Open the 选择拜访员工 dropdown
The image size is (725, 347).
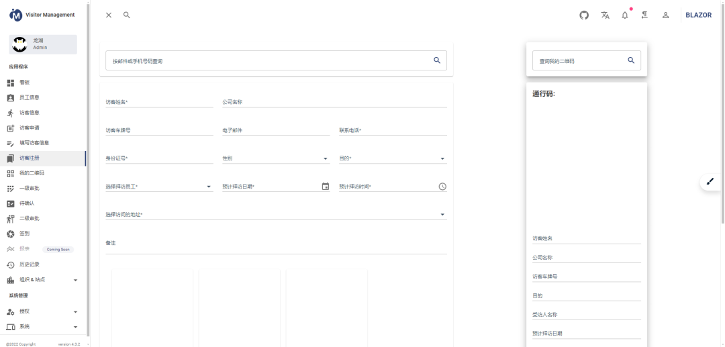159,187
